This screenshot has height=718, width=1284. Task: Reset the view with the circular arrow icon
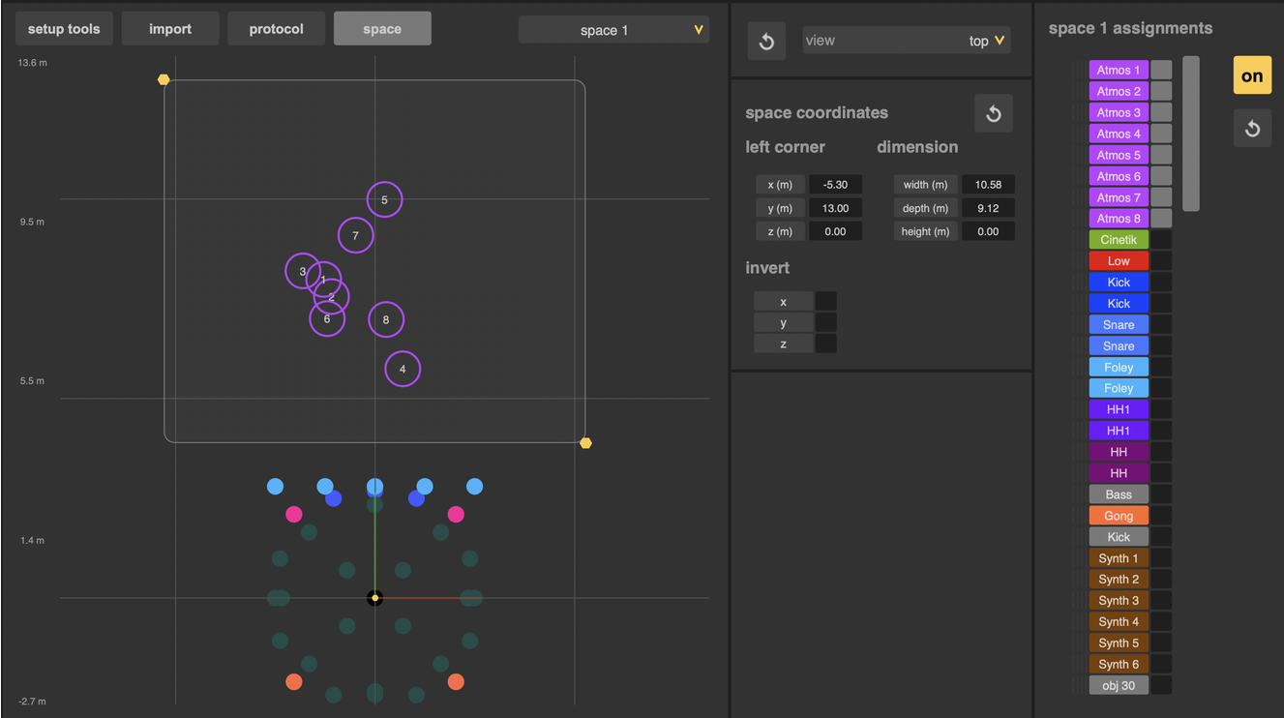pos(766,42)
